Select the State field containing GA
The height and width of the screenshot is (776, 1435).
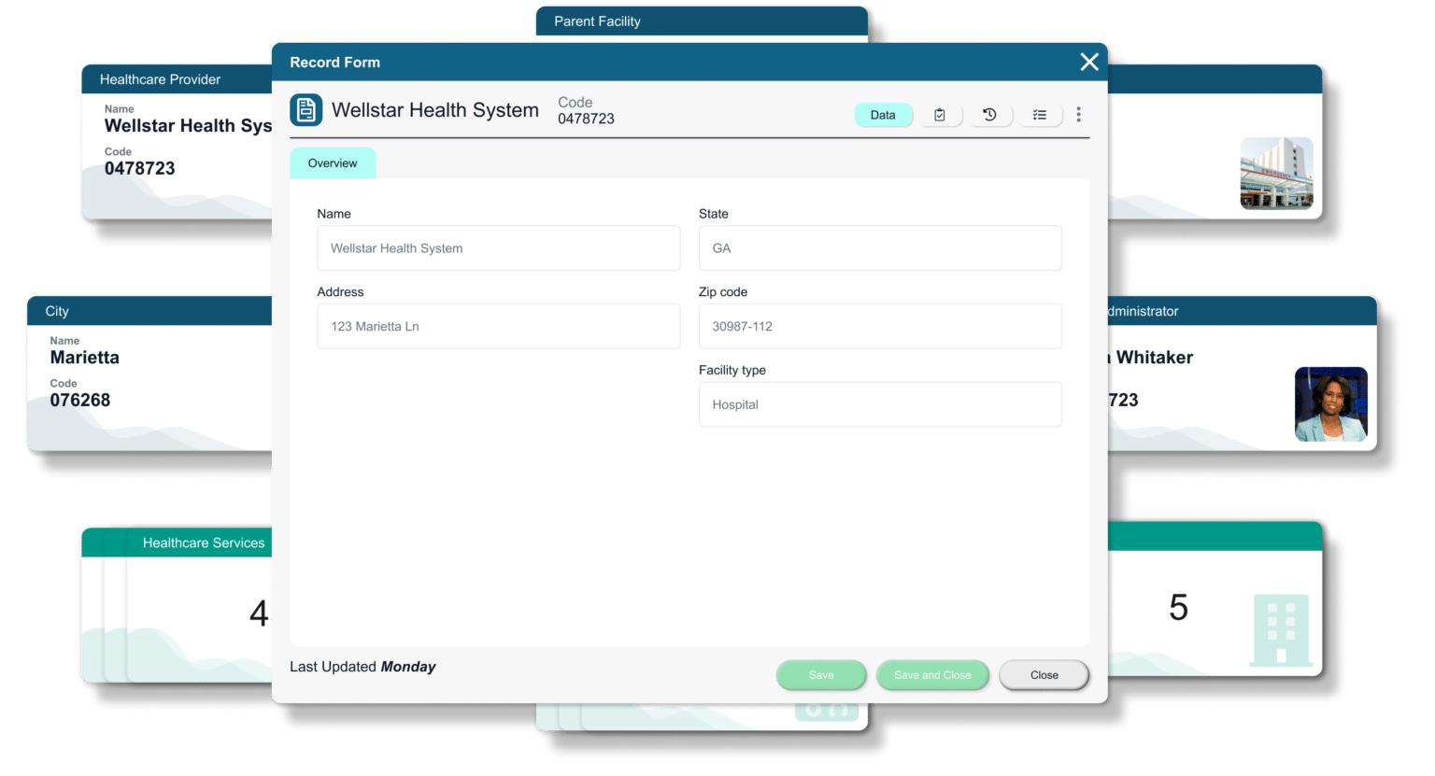[x=879, y=247]
